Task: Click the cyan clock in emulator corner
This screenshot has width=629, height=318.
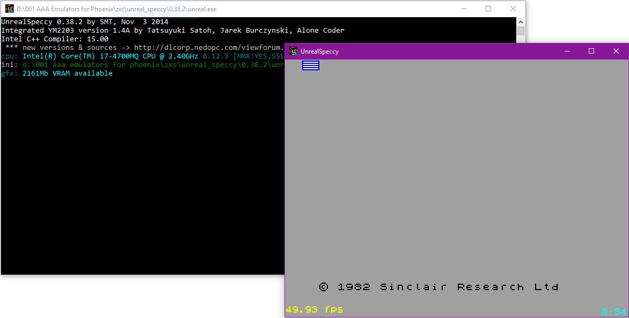Action: (613, 312)
